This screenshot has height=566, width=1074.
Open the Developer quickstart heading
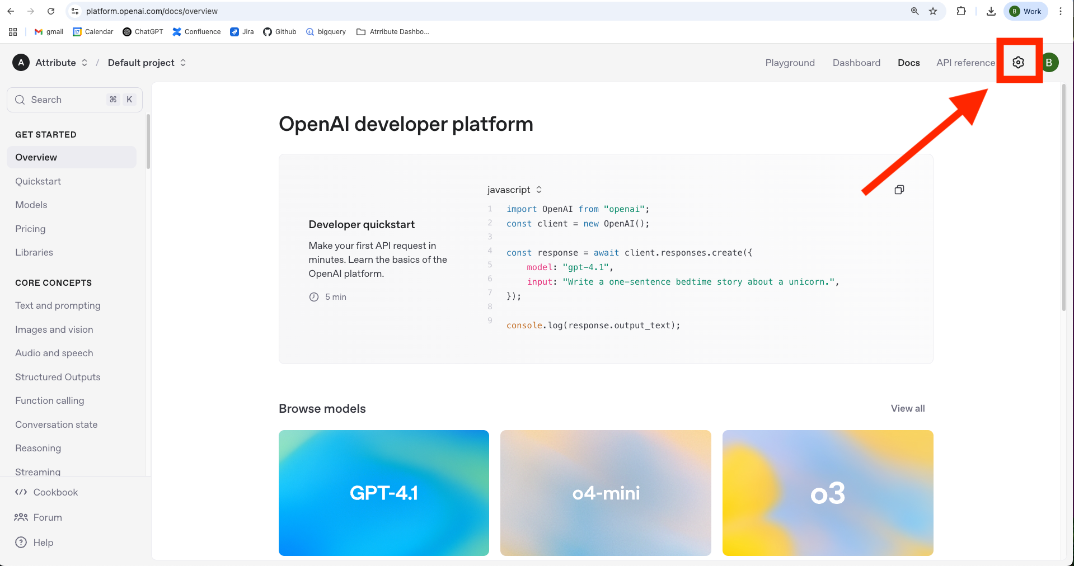coord(362,224)
